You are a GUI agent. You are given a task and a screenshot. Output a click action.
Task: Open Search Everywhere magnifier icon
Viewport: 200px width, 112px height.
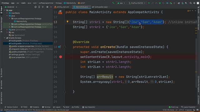[191, 3]
